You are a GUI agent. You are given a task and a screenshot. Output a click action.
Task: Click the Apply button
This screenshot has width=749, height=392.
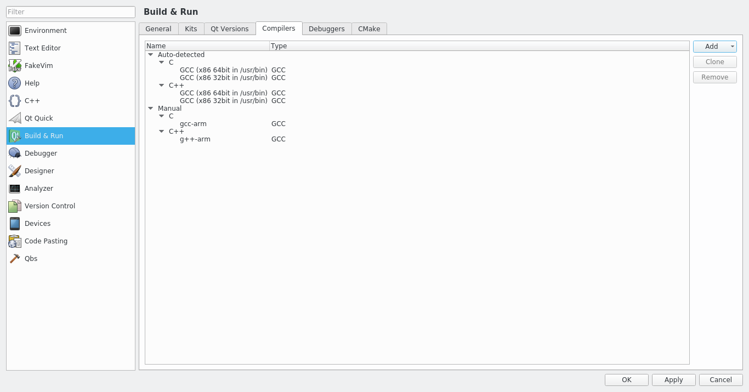[x=674, y=380]
